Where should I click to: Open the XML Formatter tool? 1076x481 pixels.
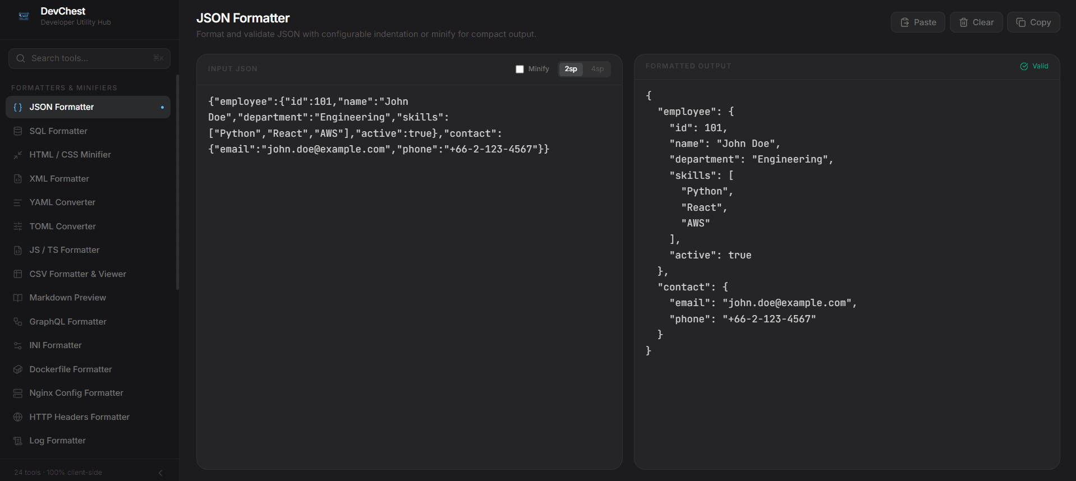[88, 179]
